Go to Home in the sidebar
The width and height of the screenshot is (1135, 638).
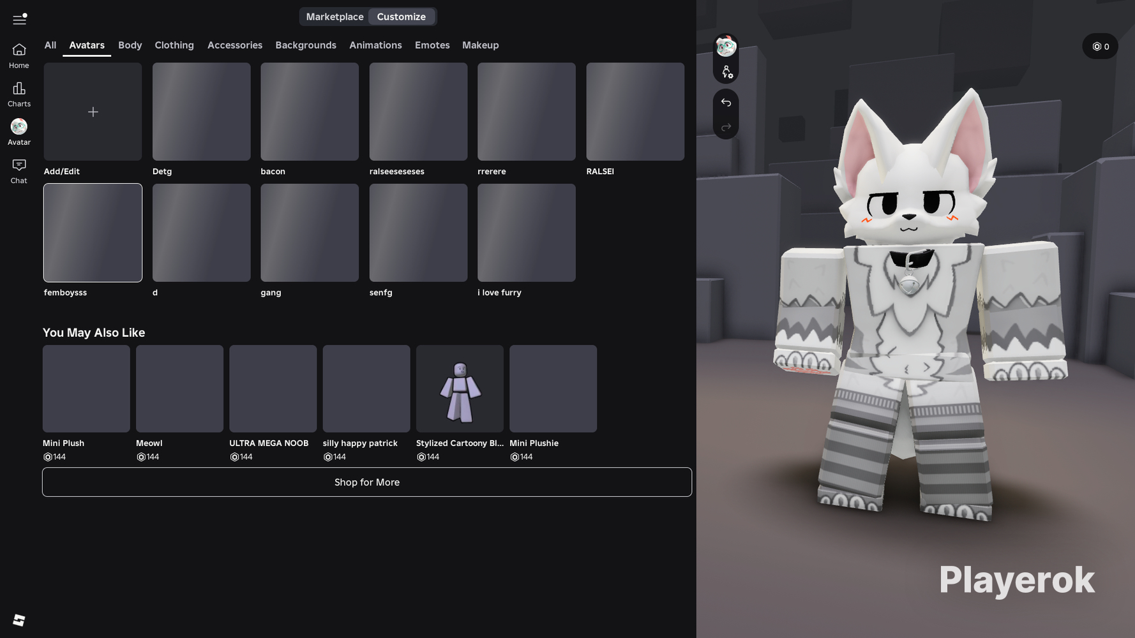19,56
